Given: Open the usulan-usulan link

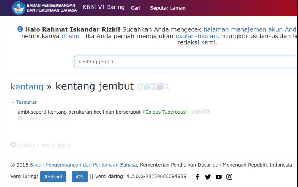Looking at the screenshot, I should click(196, 36).
